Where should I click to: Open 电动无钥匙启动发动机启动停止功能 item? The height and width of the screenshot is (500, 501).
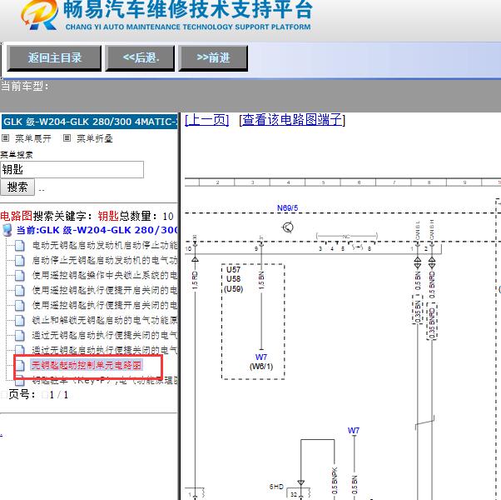(x=105, y=245)
